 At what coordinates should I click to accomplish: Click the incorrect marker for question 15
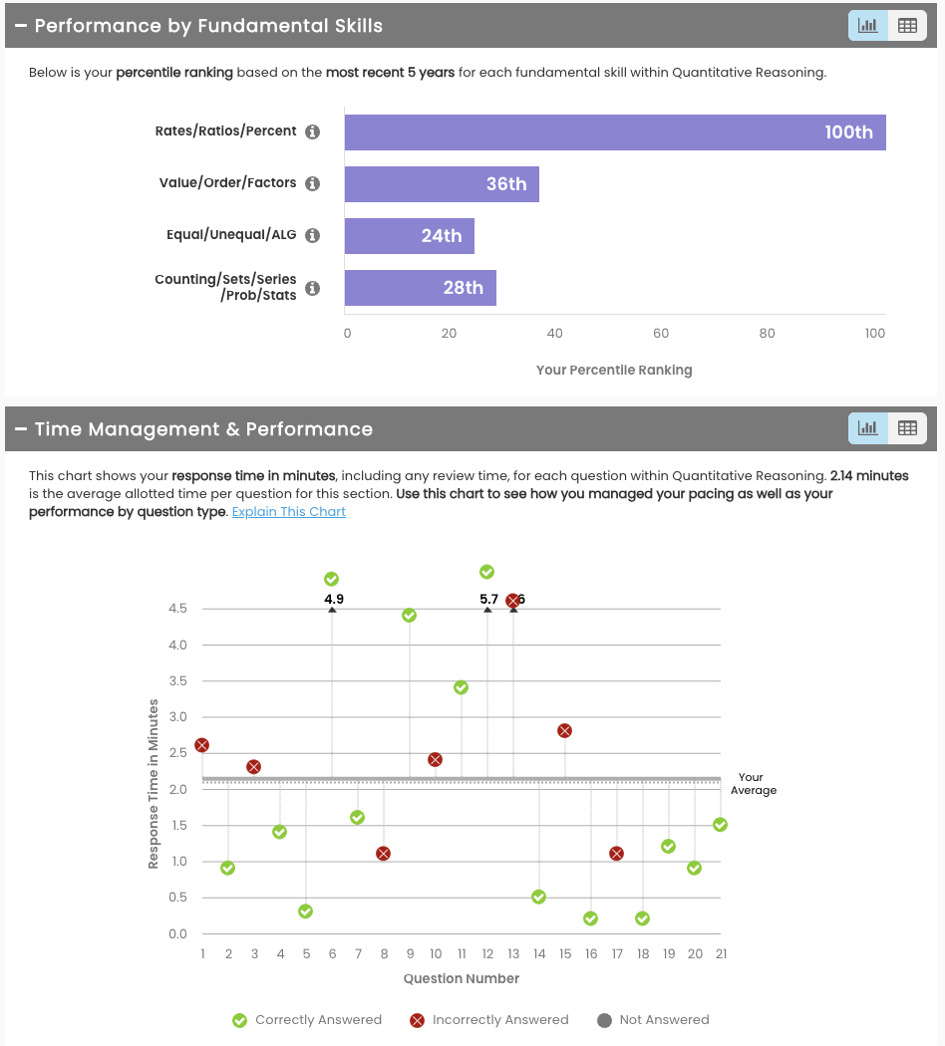click(x=565, y=730)
